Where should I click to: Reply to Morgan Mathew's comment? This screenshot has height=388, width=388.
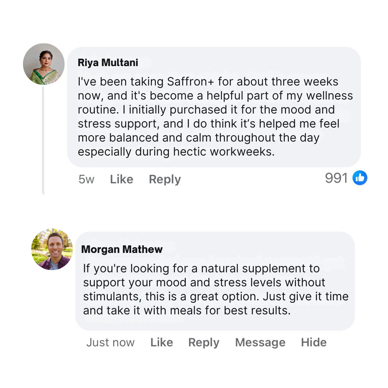tap(204, 342)
